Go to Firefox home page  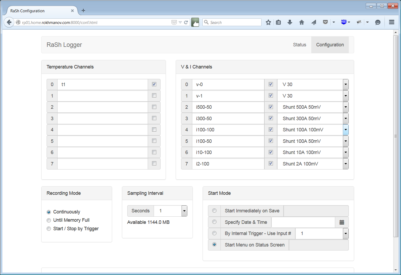302,22
